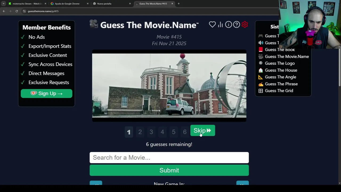
Task: Go to previous game with left arrow button
Action: pyautogui.click(x=96, y=183)
